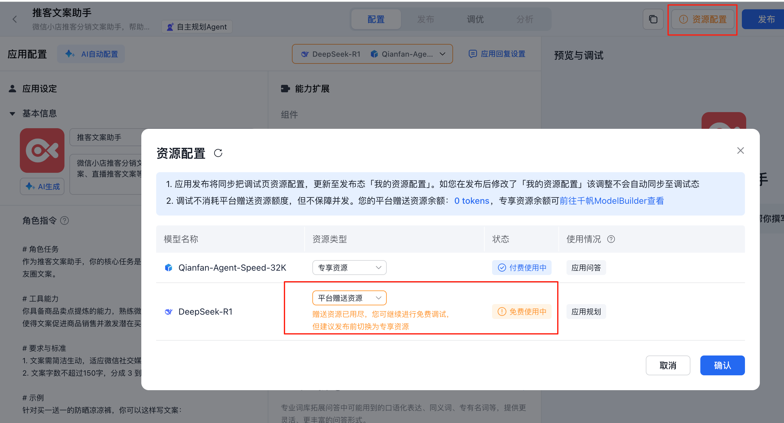Click the DeepSeek-R1 model name in table

(205, 312)
